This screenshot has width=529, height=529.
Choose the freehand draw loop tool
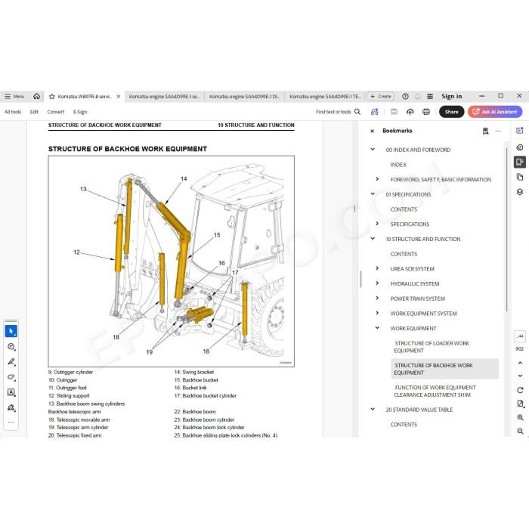pyautogui.click(x=11, y=377)
